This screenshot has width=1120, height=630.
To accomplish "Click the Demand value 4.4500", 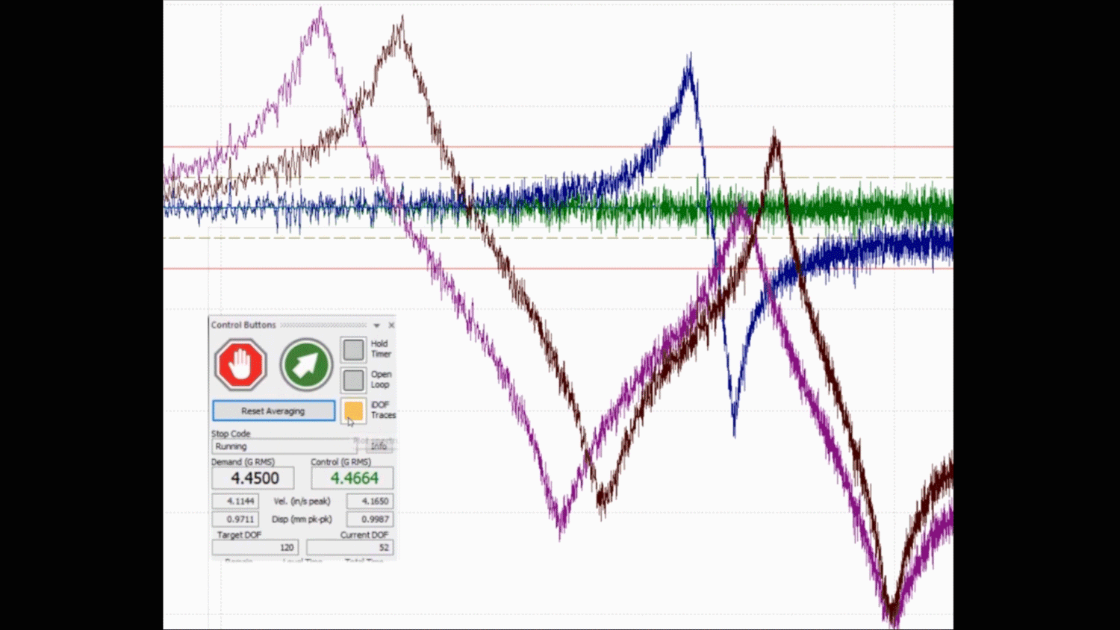I will pyautogui.click(x=253, y=478).
